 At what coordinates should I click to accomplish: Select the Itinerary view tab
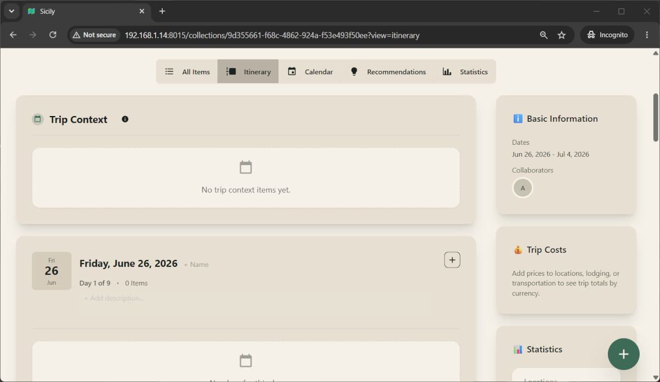[248, 72]
